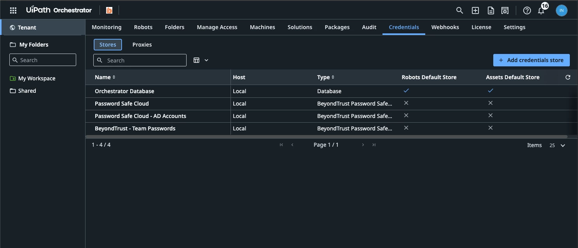
Task: Click the UiPath Orchestrator logo
Action: click(59, 10)
